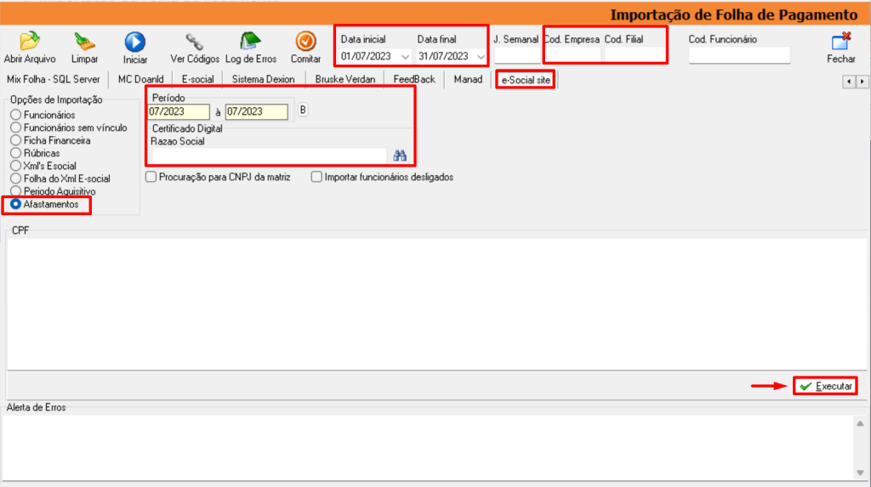Select Folha do Xml E-social option
The image size is (871, 487).
[x=15, y=178]
